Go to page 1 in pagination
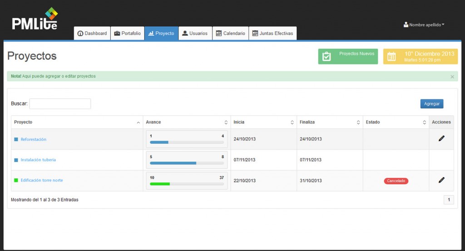This screenshot has height=251, width=465. 449,200
